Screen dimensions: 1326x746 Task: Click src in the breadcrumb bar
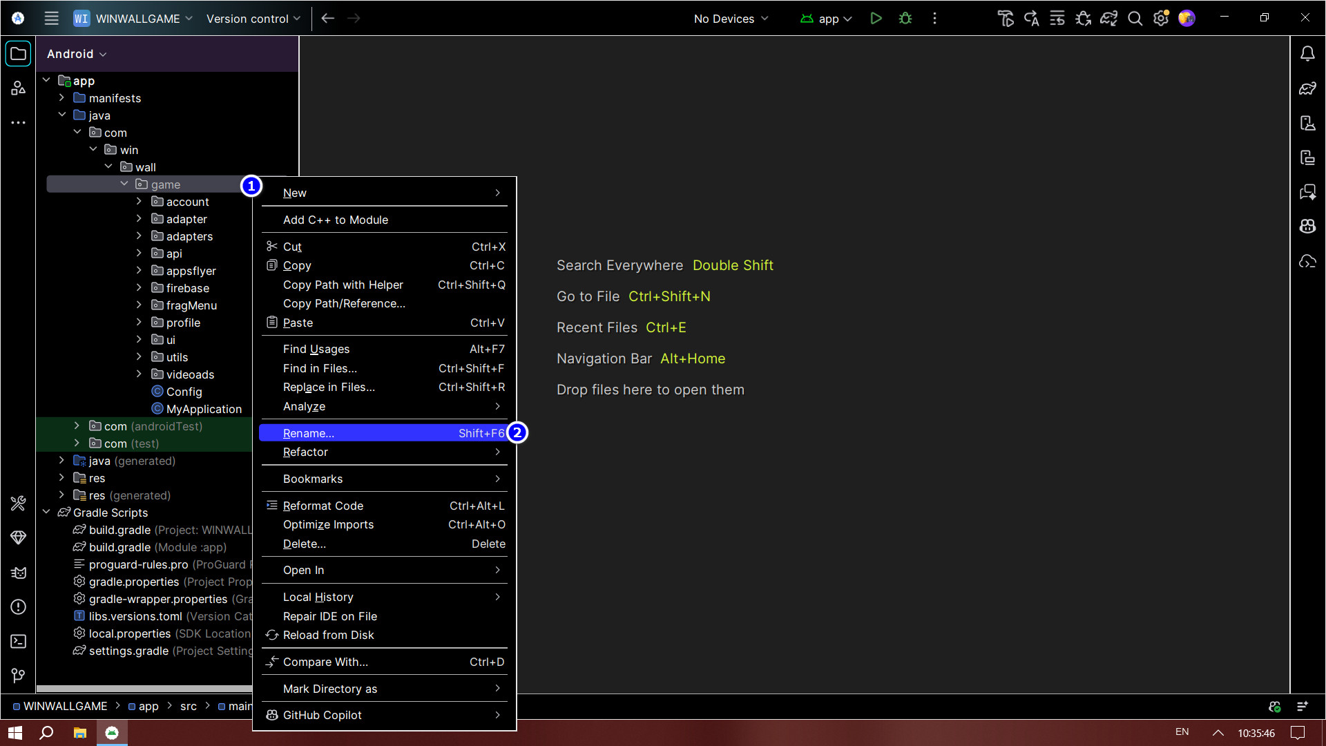[x=188, y=706]
